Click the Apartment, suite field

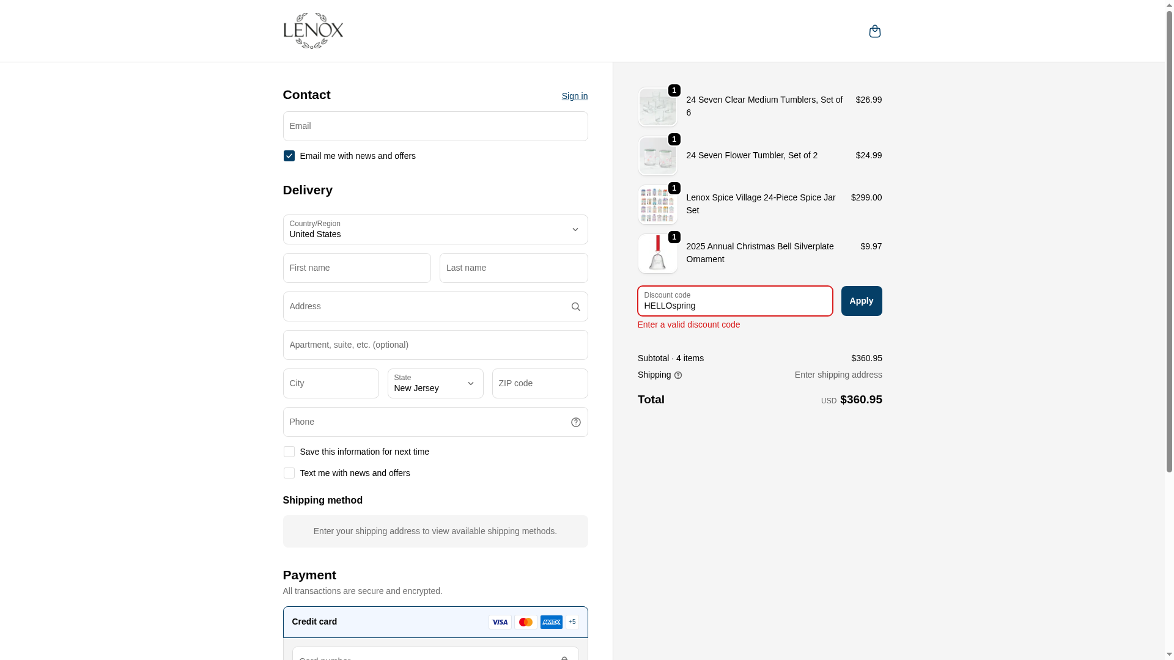click(435, 345)
